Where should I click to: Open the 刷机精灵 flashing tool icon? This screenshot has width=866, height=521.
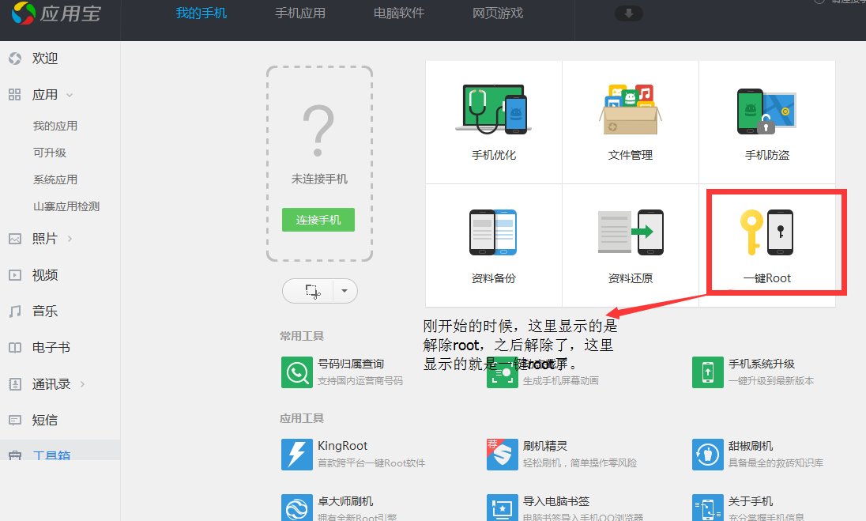(x=502, y=454)
